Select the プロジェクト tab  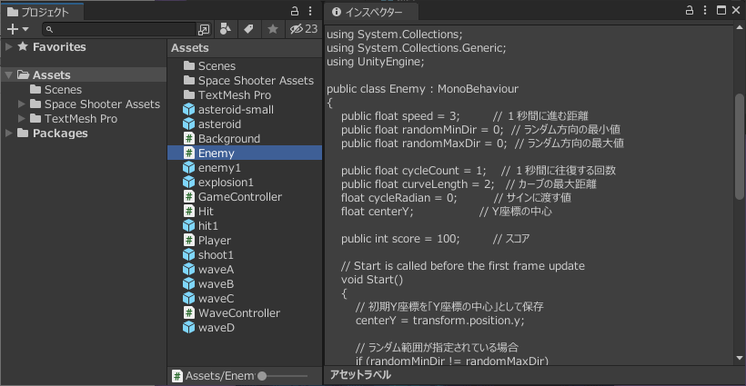[43, 12]
